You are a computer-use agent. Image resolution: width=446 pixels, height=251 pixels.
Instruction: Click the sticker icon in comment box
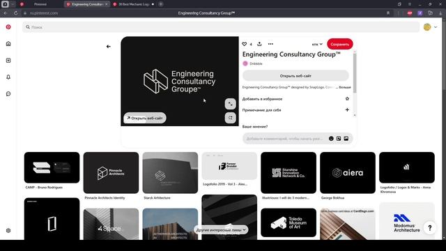point(339,139)
